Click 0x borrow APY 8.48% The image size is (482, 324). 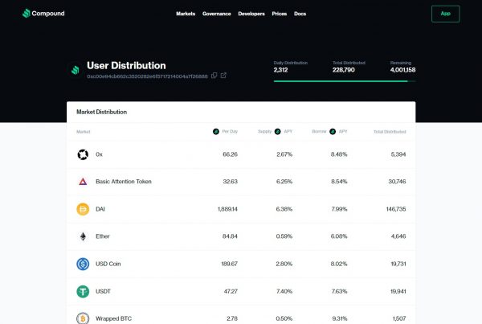point(339,154)
